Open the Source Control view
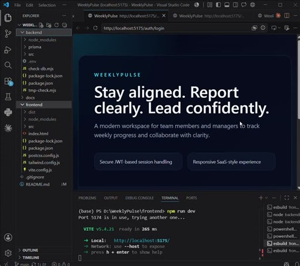Screen dimensions: 300x266 pos(8,33)
